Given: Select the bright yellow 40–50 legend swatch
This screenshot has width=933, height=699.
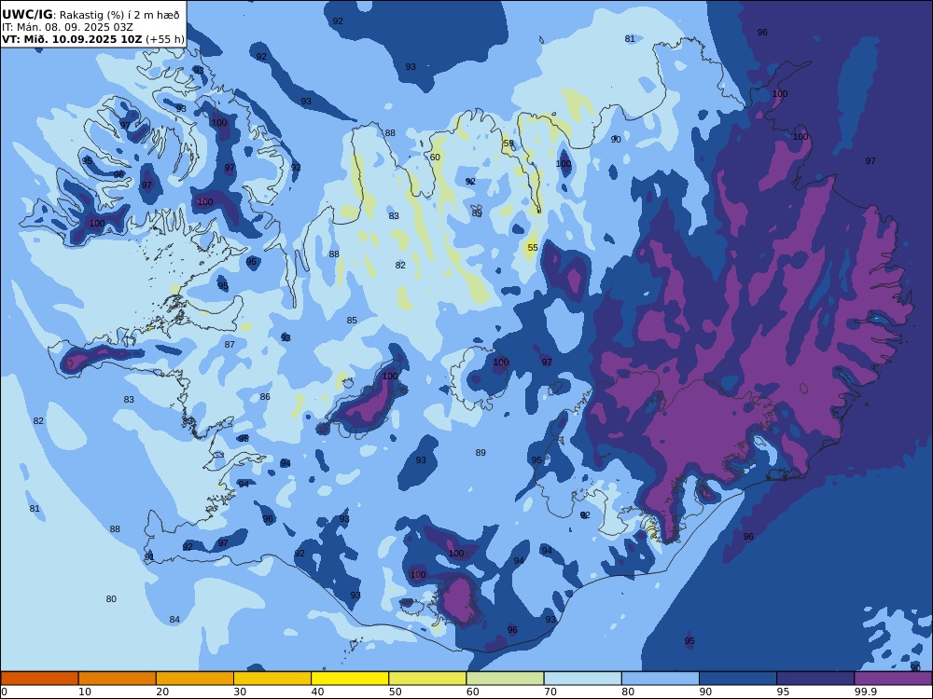Looking at the screenshot, I should (350, 678).
